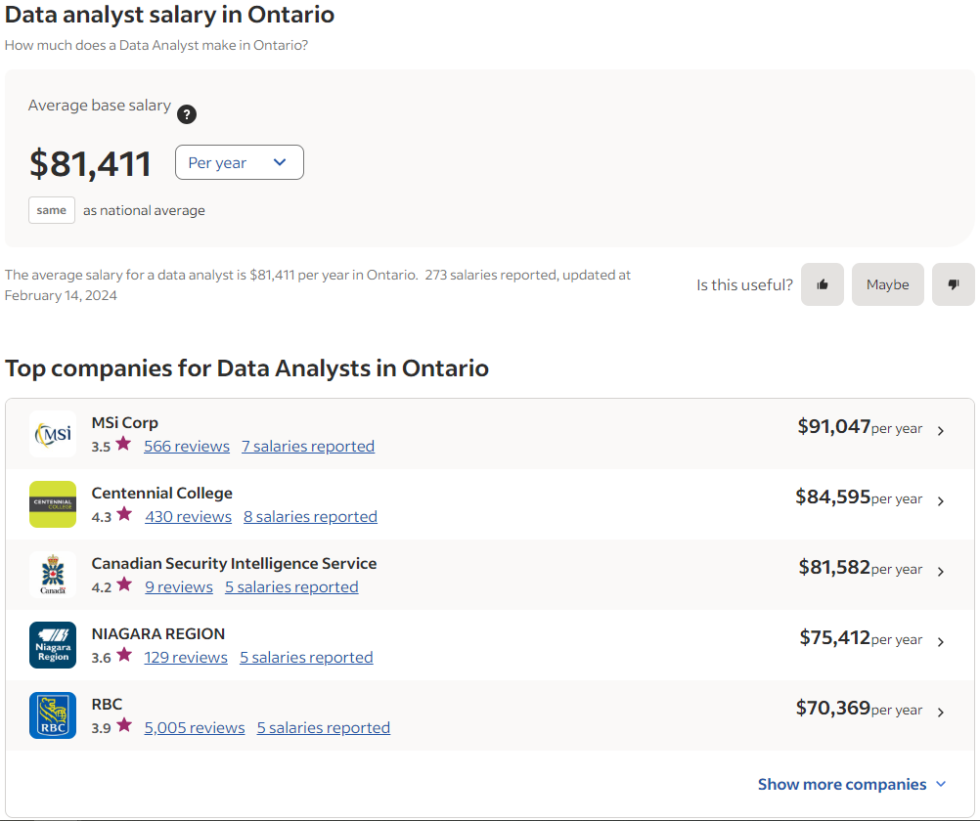Viewport: 980px width, 821px height.
Task: Expand RBC salary details chevron
Action: (x=941, y=713)
